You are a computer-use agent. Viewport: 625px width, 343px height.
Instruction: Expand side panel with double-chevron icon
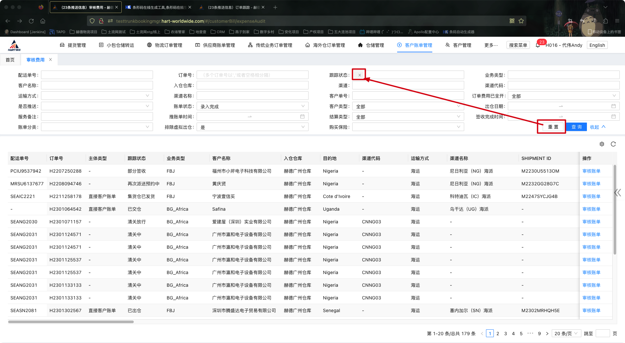tap(618, 192)
